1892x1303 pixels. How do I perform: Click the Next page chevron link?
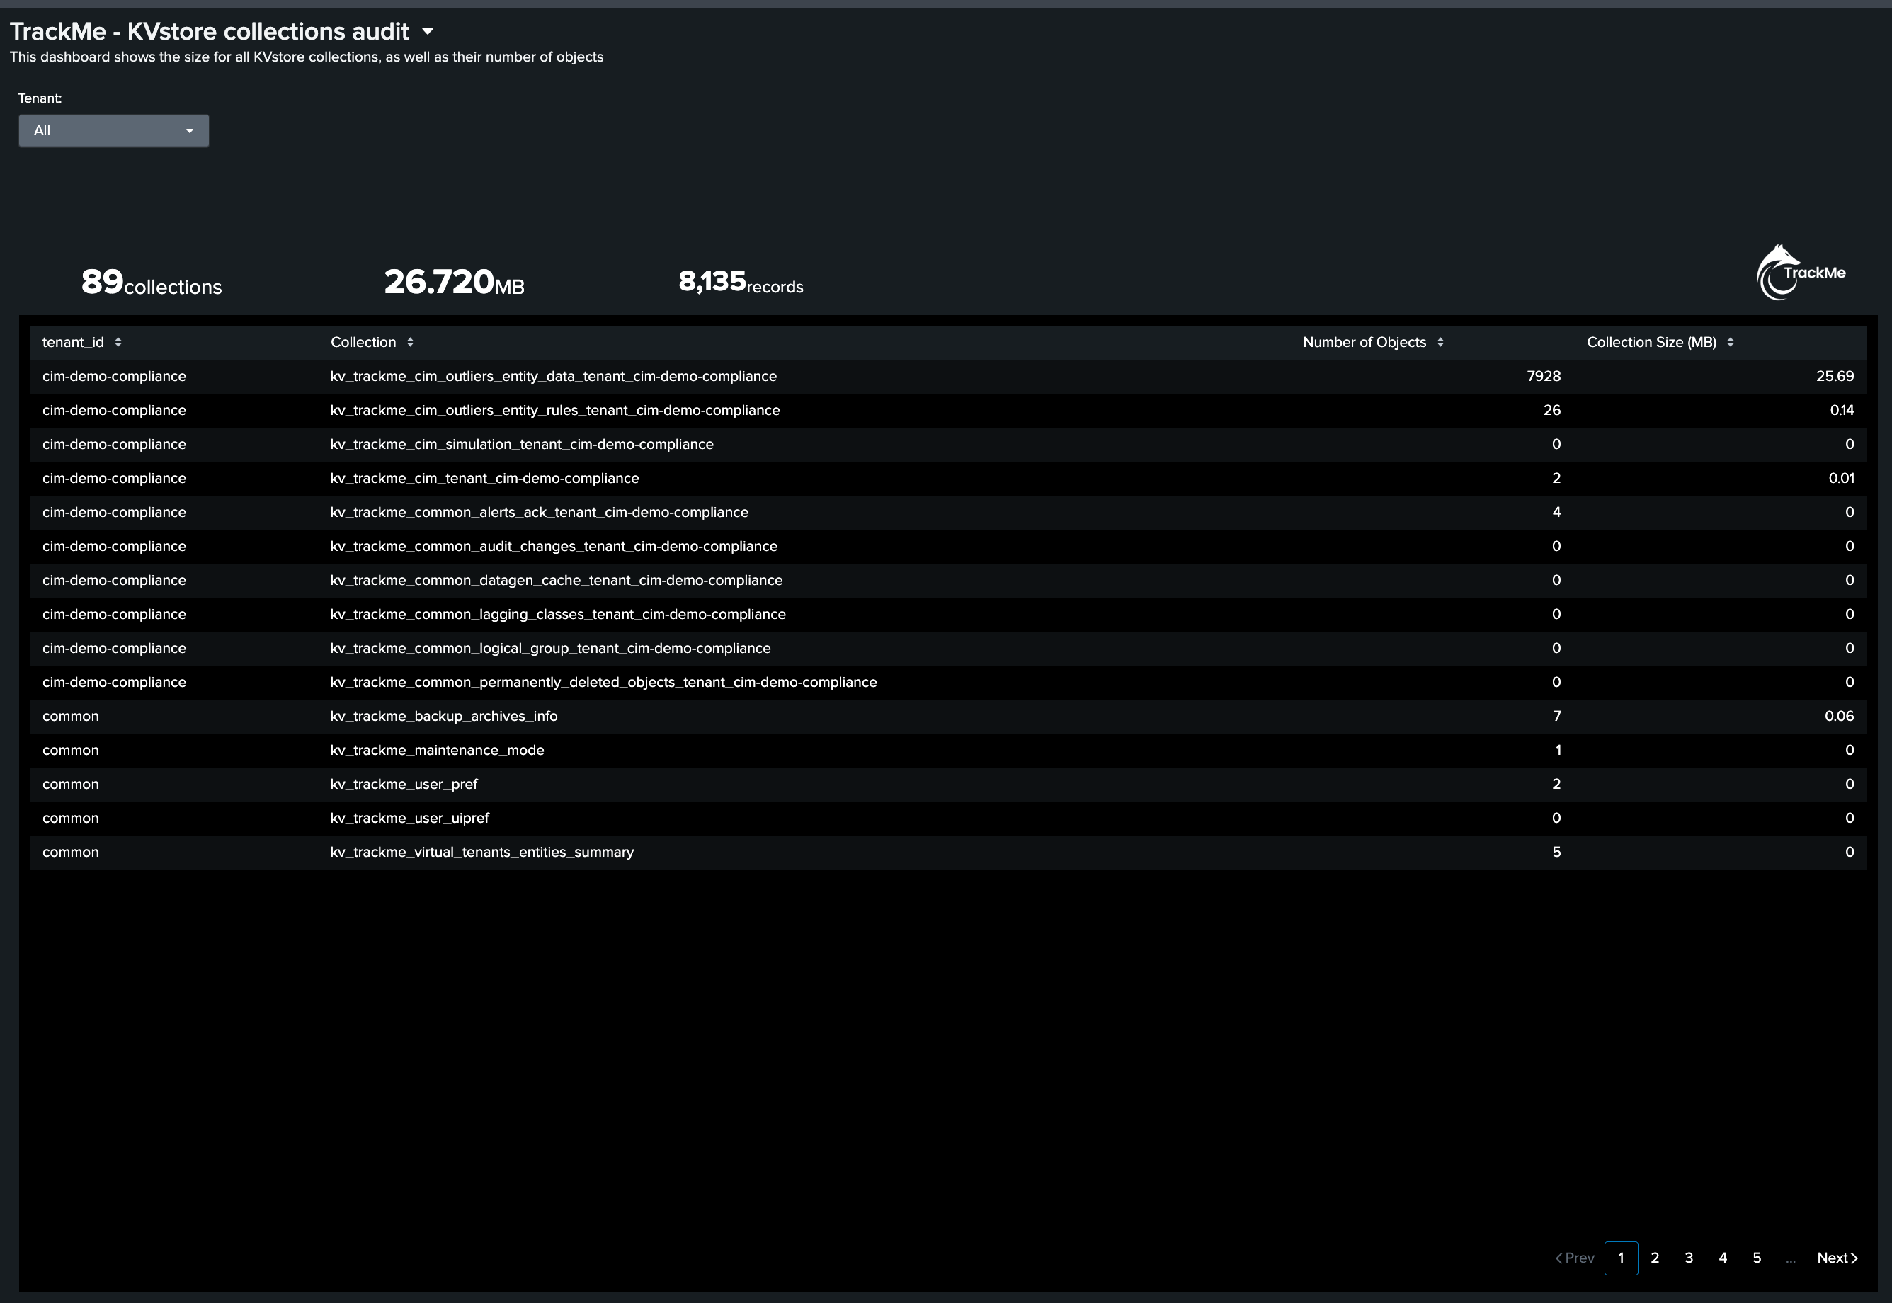click(1837, 1257)
